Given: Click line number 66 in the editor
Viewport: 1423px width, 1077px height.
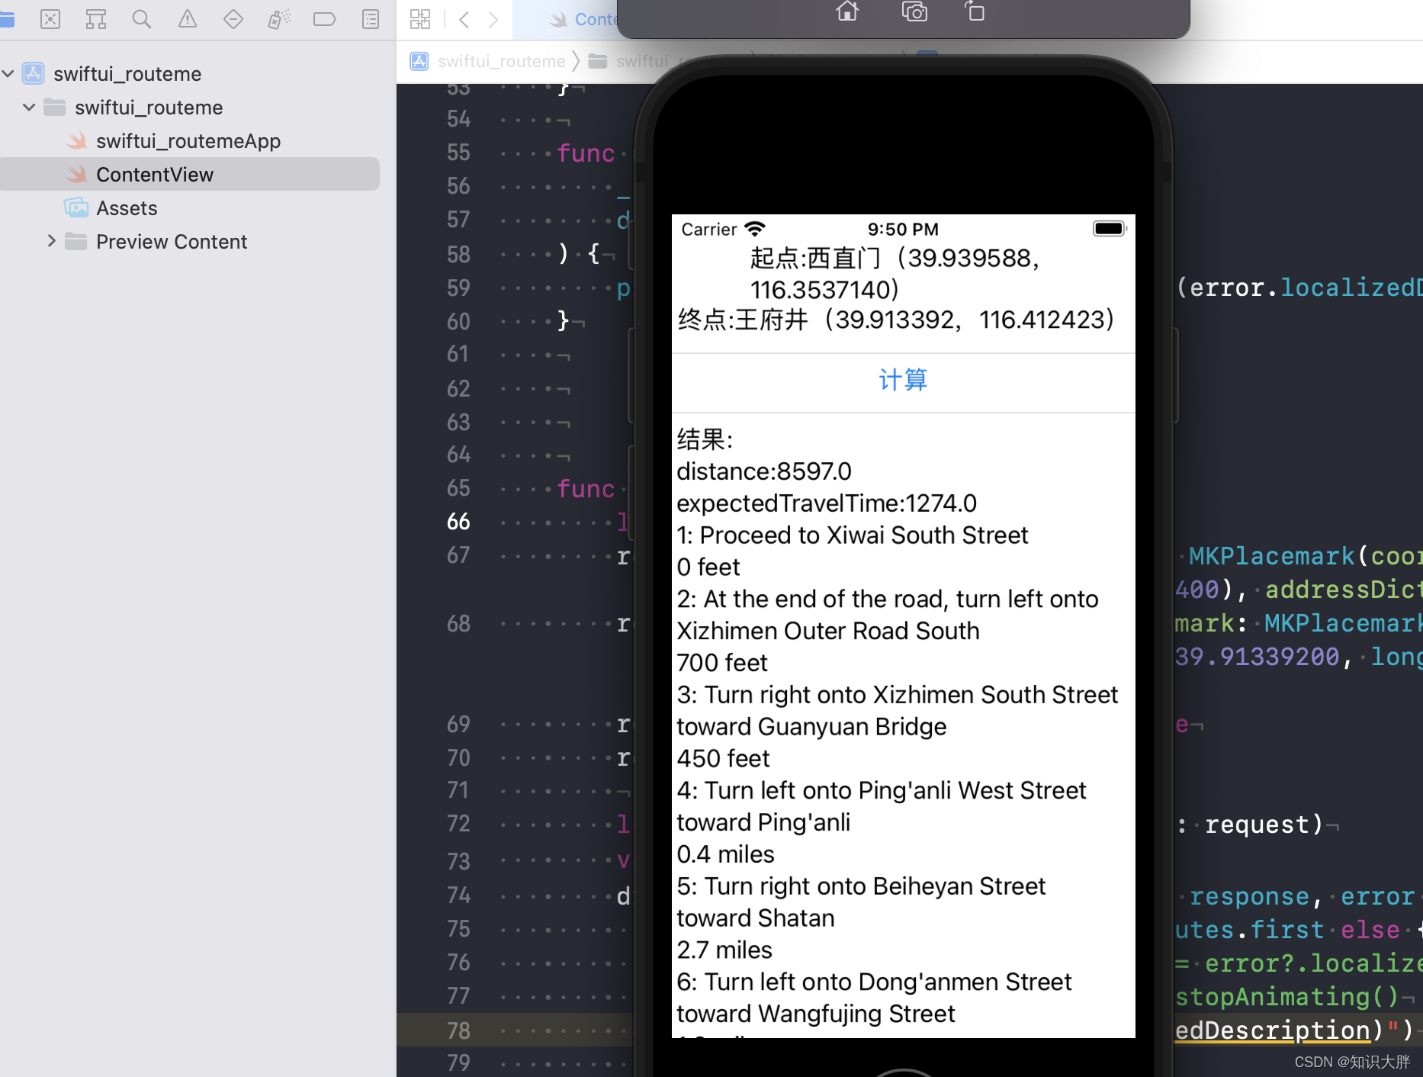Looking at the screenshot, I should point(458,521).
